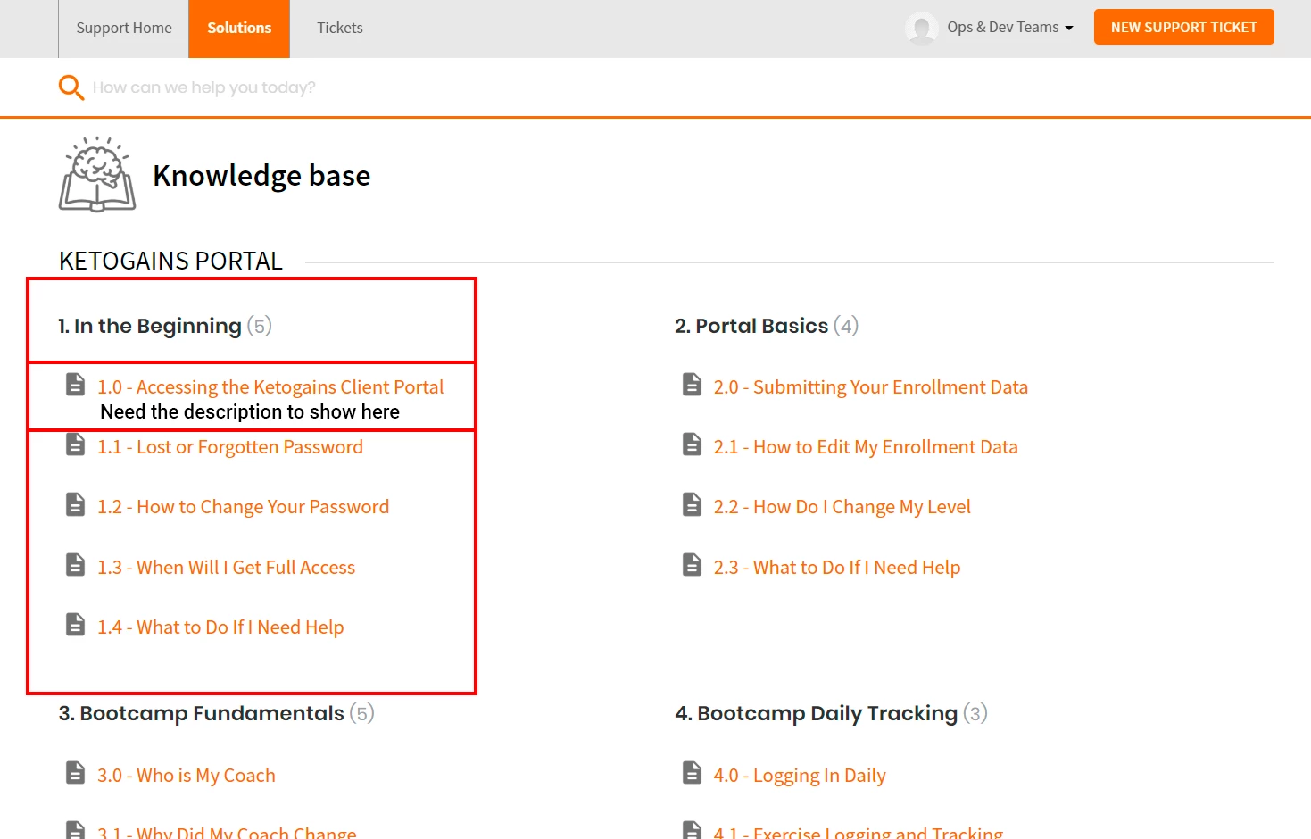Switch to the Tickets tab
The image size is (1311, 839).
pos(340,28)
